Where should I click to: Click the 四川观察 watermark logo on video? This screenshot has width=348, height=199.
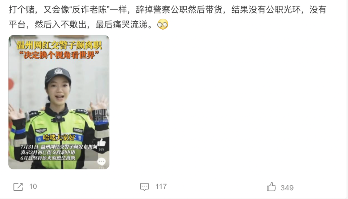tap(101, 116)
